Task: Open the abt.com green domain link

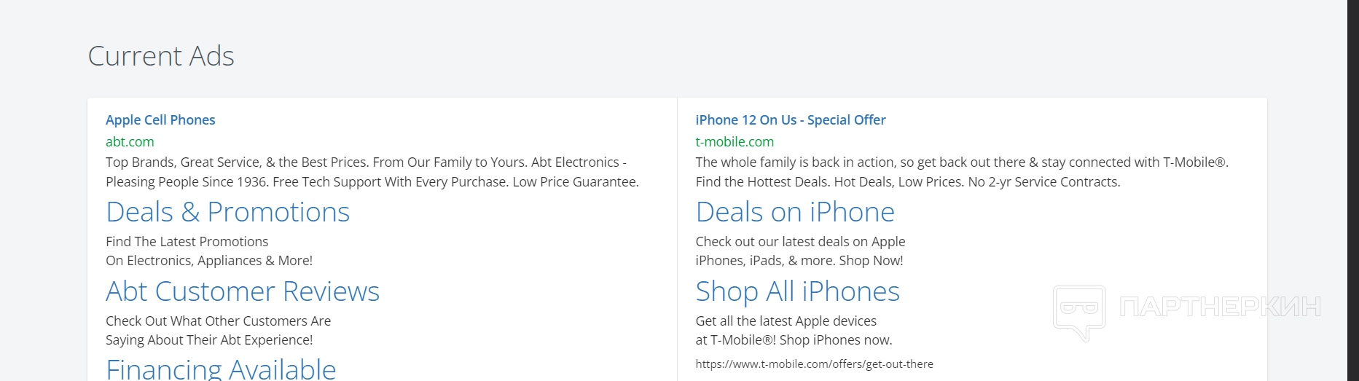Action: pyautogui.click(x=130, y=141)
